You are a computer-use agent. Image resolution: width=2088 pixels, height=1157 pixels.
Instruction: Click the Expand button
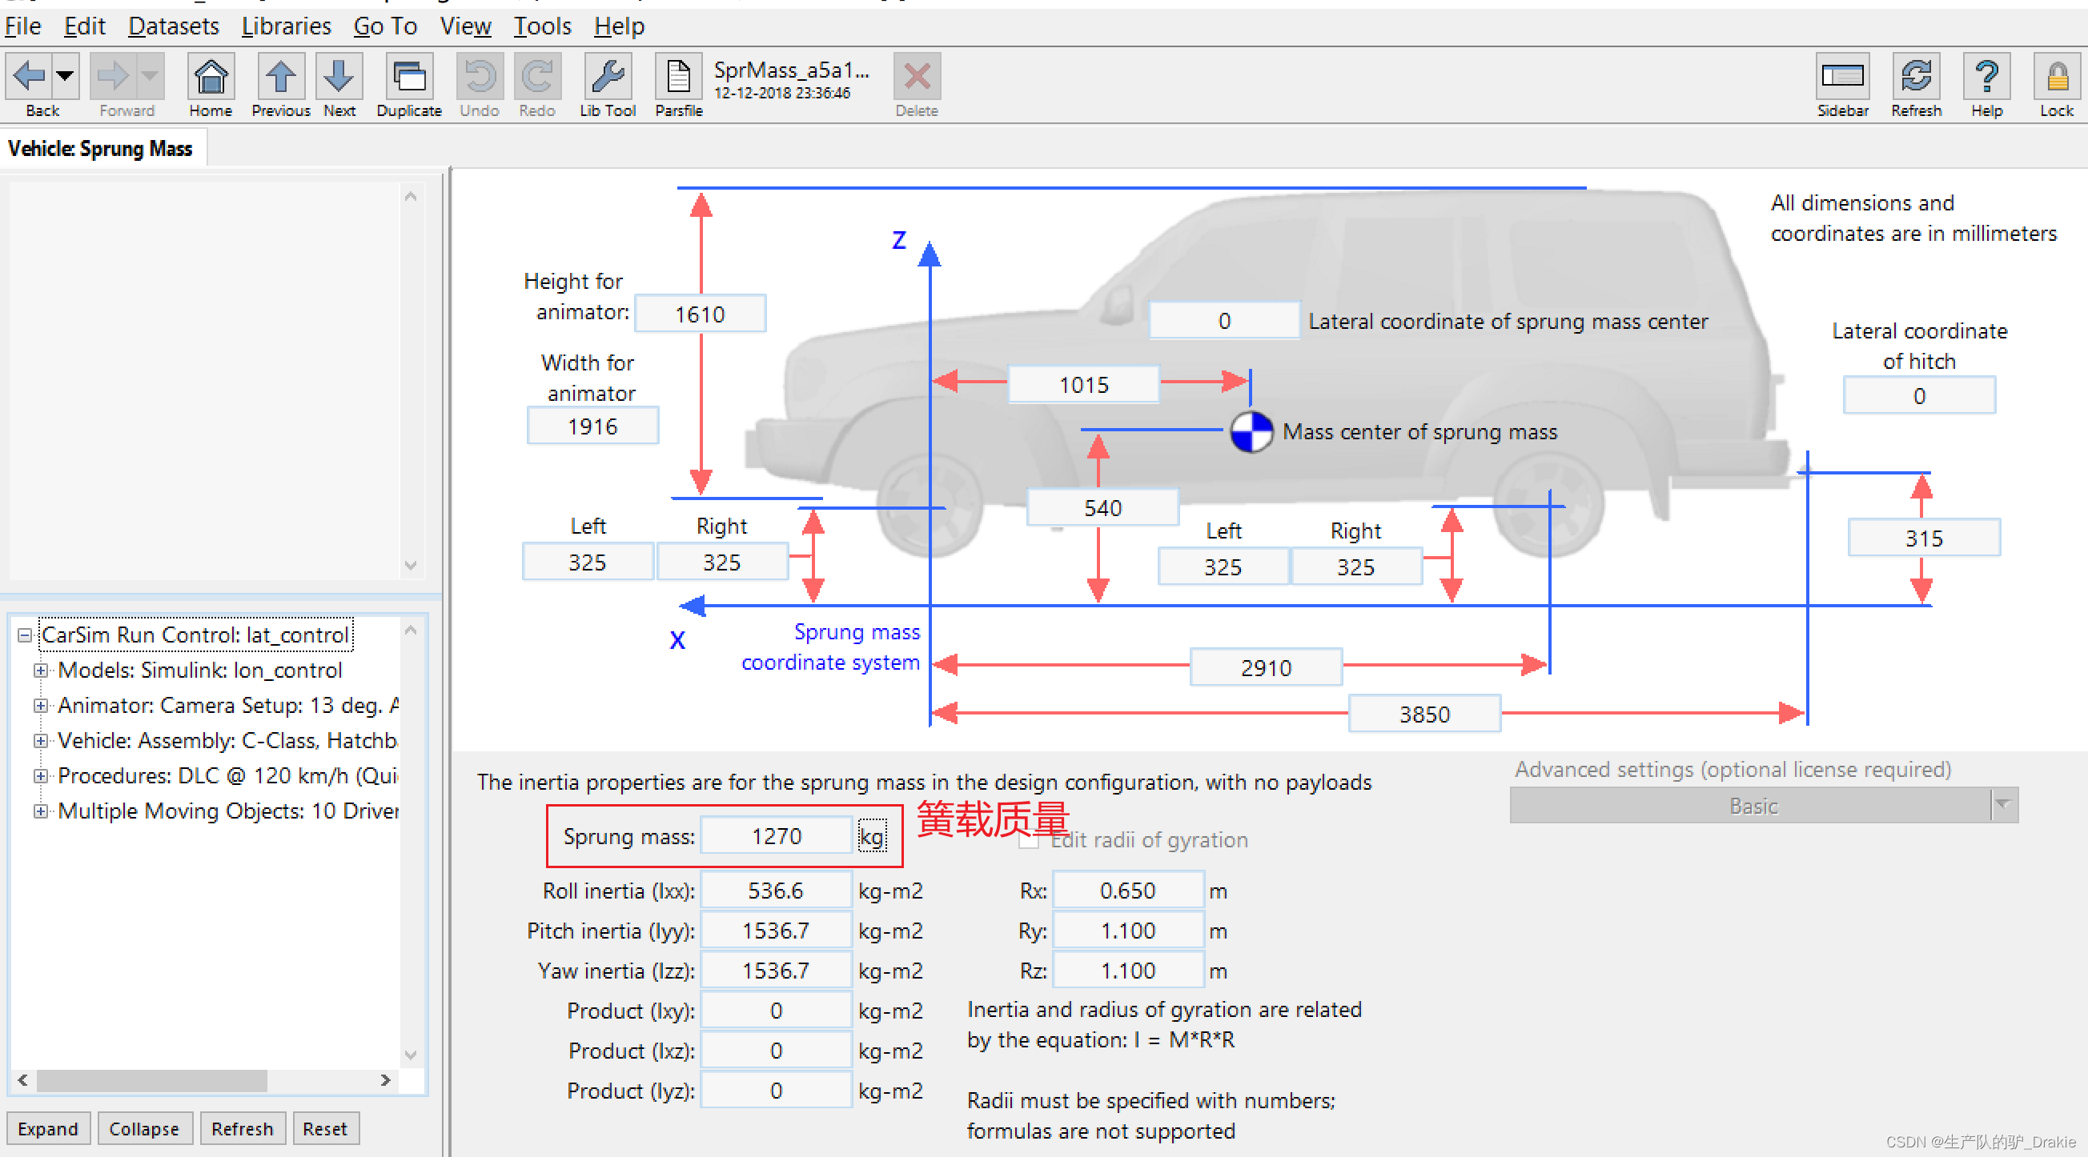click(48, 1129)
